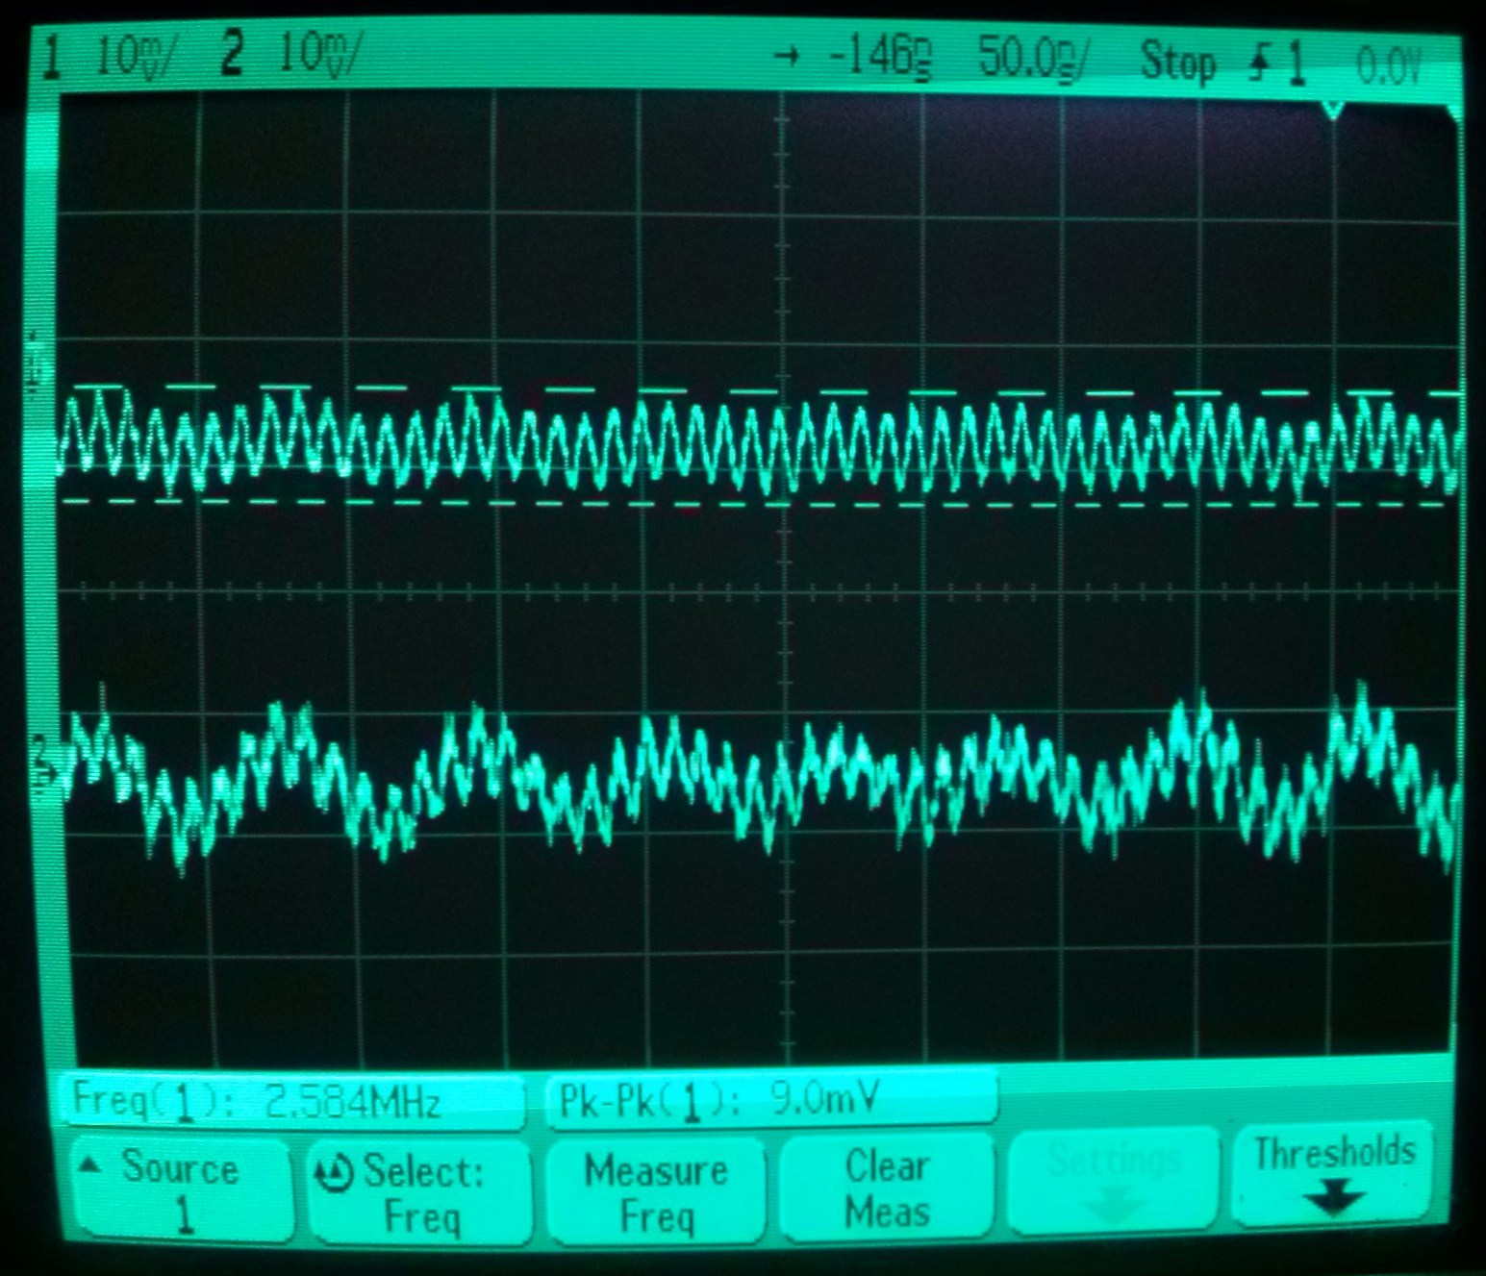Click the Pk-Pk(1) 9.0mV measurement readout
The image size is (1486, 1276).
pyautogui.click(x=770, y=1098)
